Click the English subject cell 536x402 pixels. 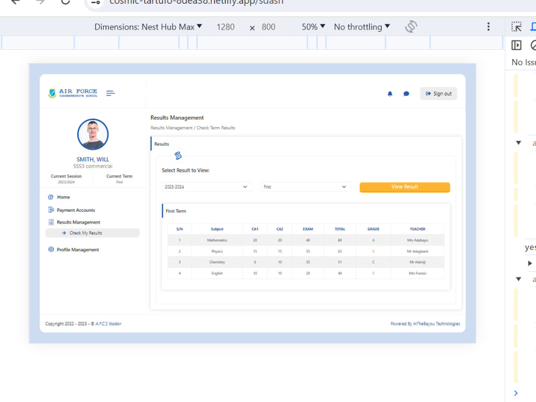(217, 273)
